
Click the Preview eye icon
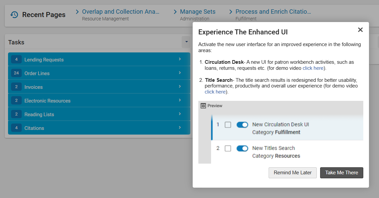pyautogui.click(x=203, y=106)
